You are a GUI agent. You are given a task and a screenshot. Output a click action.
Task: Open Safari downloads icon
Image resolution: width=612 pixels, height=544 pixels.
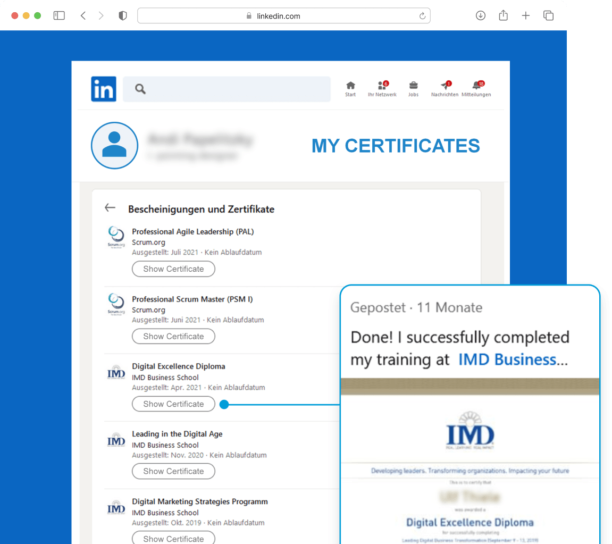tap(480, 16)
